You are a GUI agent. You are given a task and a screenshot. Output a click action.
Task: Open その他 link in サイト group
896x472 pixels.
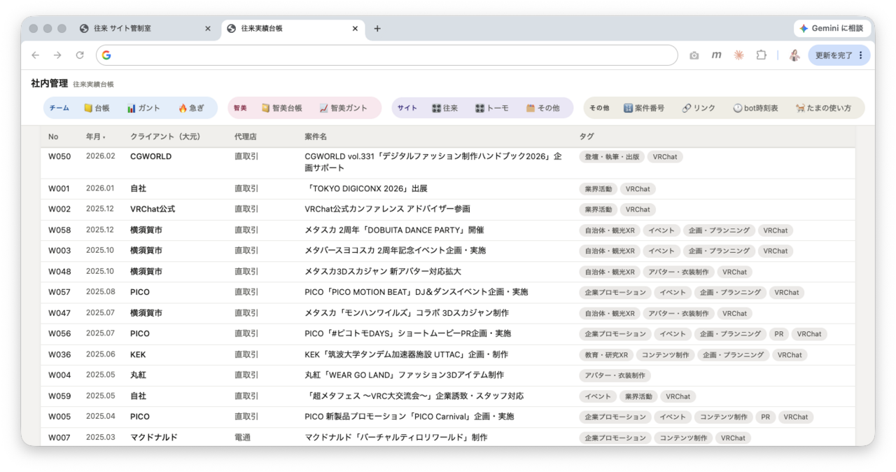tap(542, 108)
